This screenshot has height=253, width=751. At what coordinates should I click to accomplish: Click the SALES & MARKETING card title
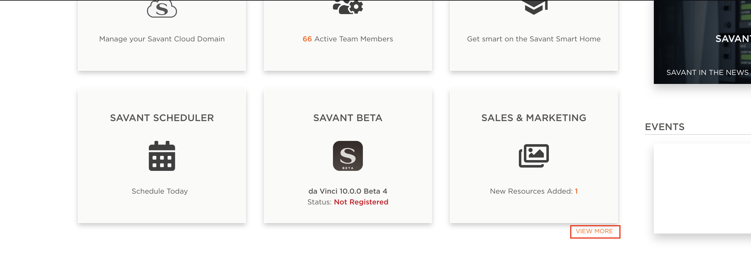(x=534, y=118)
